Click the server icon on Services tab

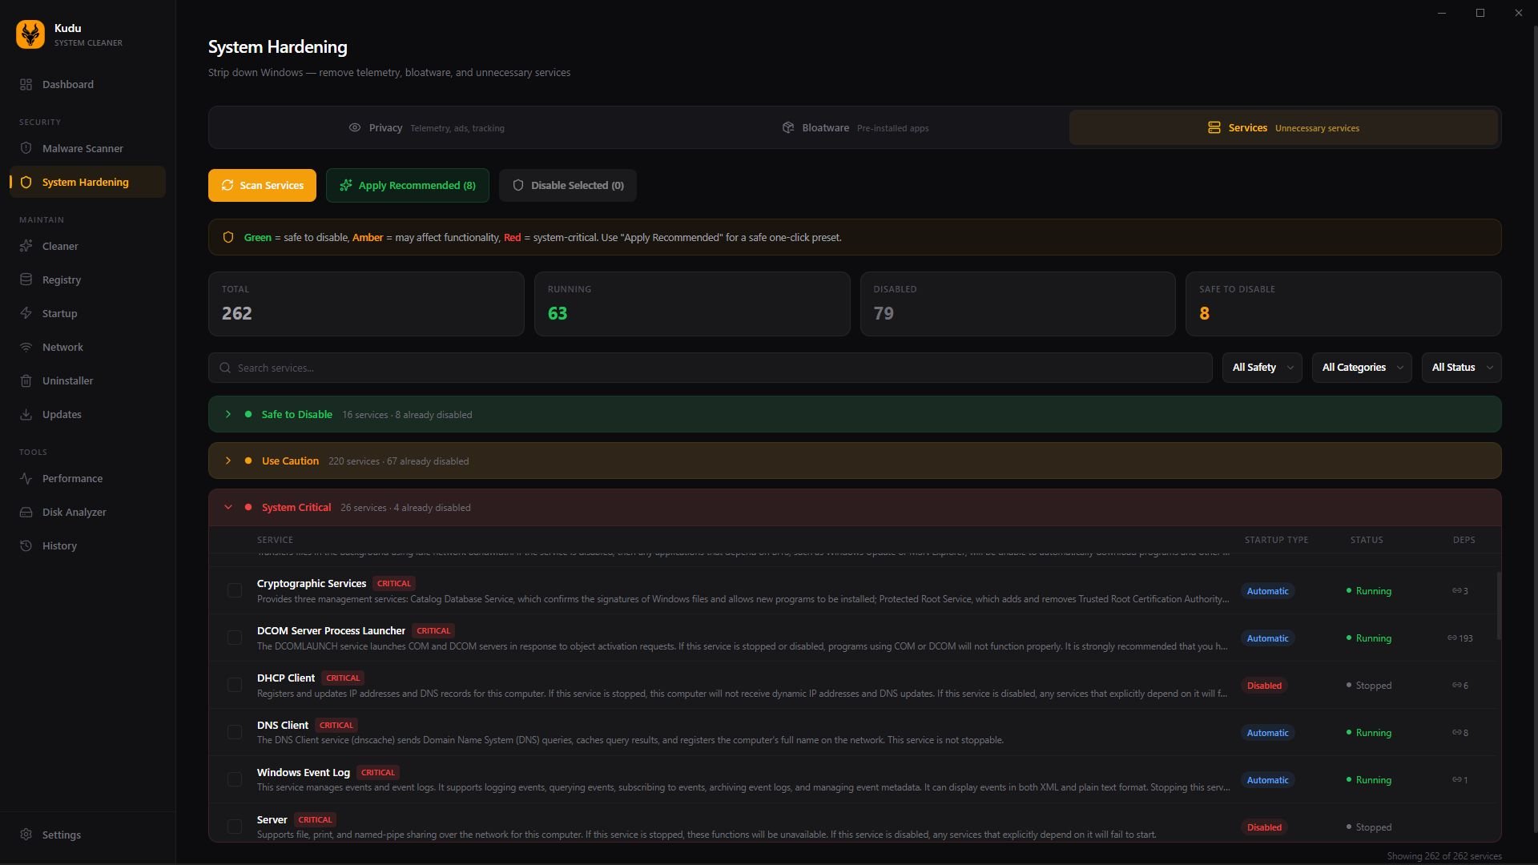1214,128
